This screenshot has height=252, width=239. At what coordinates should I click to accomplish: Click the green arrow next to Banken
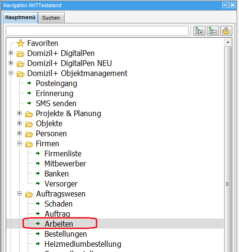tap(38, 173)
